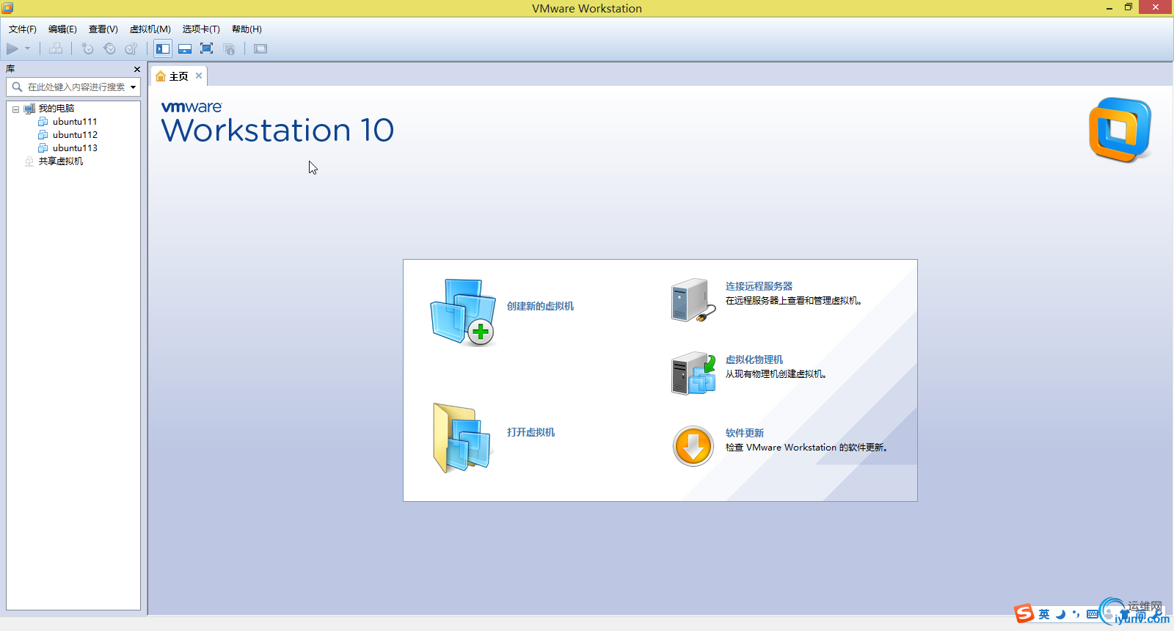Open the 编辑(E) menu

click(62, 29)
